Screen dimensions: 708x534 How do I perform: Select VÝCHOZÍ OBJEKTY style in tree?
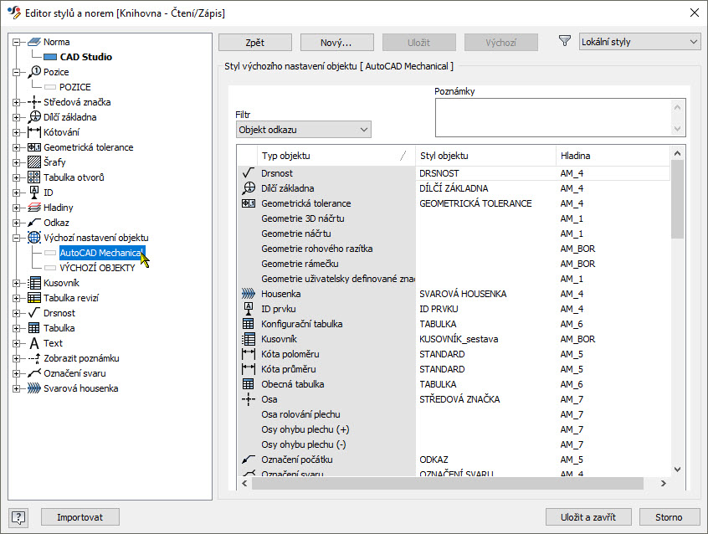(97, 268)
